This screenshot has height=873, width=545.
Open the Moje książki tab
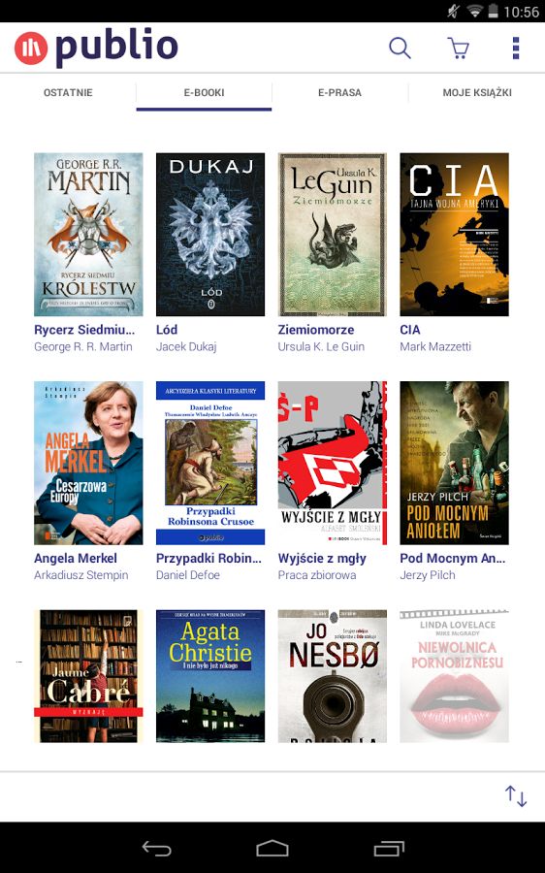[x=477, y=92]
